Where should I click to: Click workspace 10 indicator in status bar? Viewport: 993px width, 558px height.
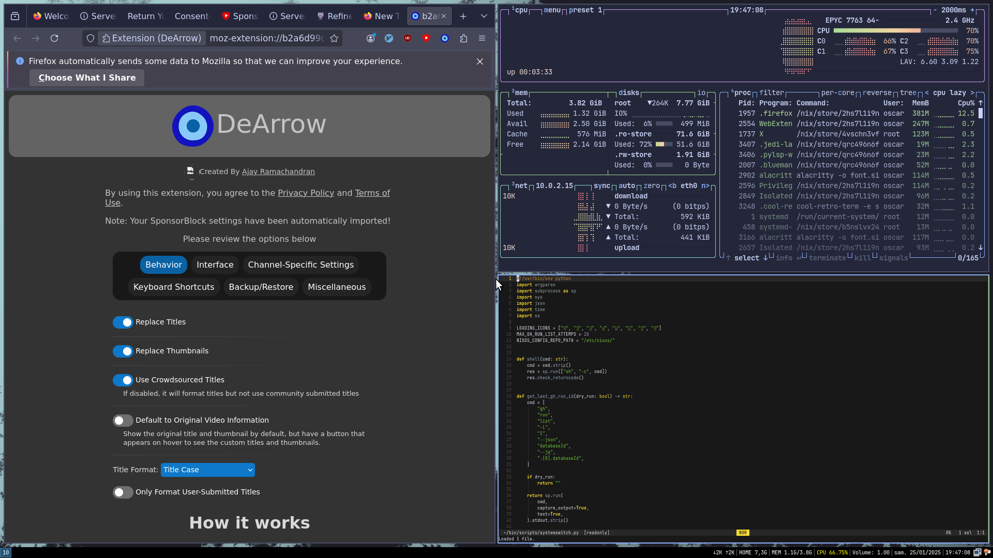(x=6, y=552)
